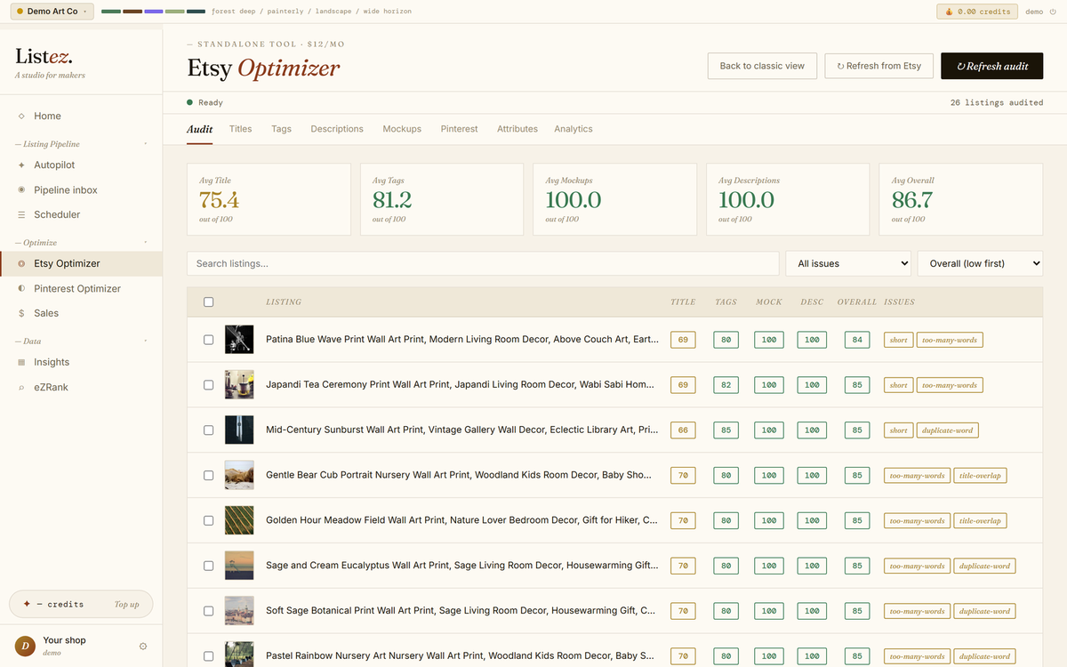Click the Sales dollar icon
1067x667 pixels.
(21, 313)
